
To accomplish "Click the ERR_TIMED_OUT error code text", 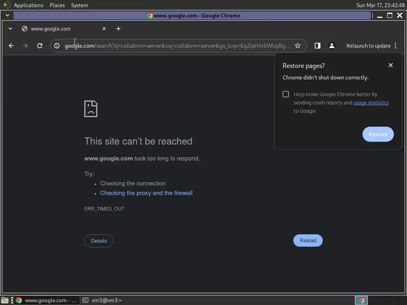I will 105,209.
